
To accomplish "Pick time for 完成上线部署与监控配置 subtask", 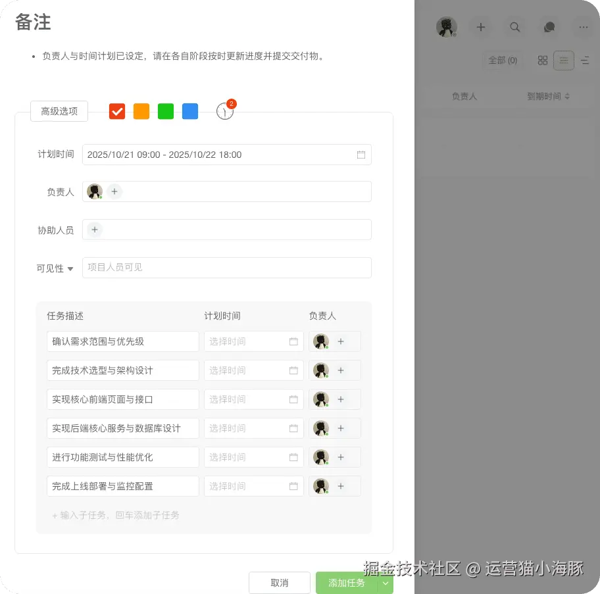I will (x=254, y=486).
